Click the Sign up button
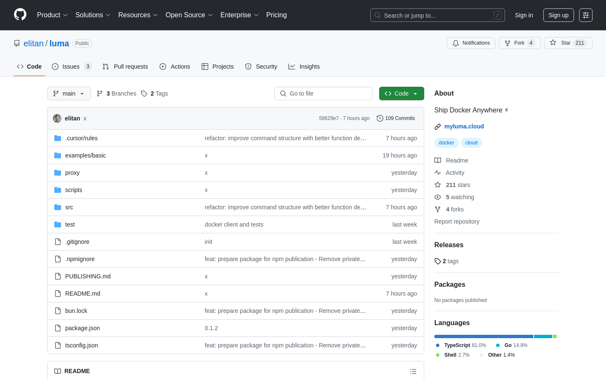The image size is (606, 379). 558,15
